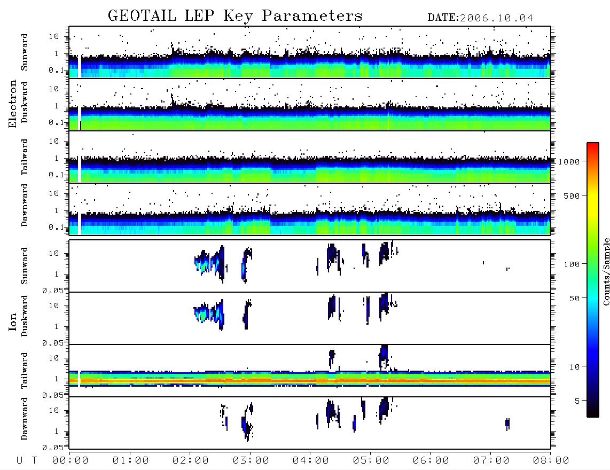The image size is (610, 470).
Task: Click the '01:00' time axis tick label
Action: click(131, 461)
